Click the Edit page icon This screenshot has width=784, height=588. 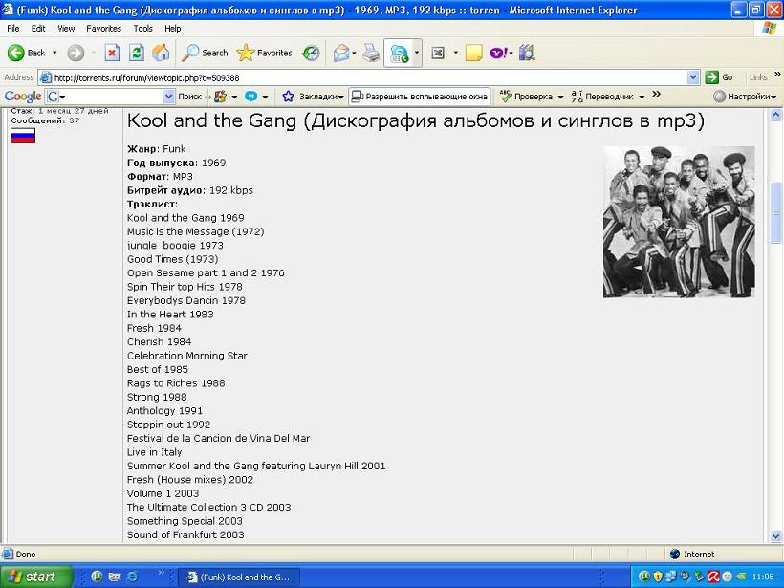(438, 53)
